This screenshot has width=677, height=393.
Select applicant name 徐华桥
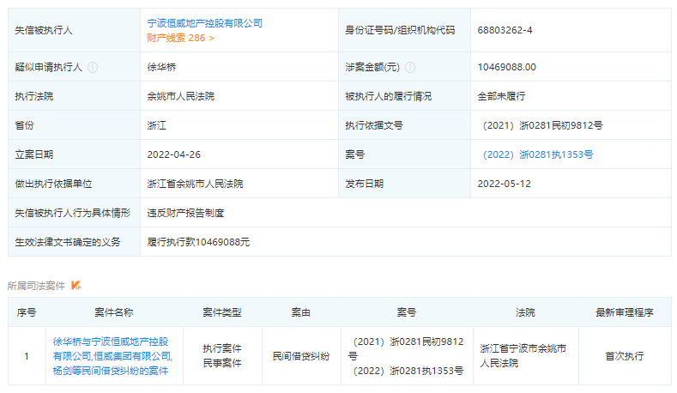161,68
